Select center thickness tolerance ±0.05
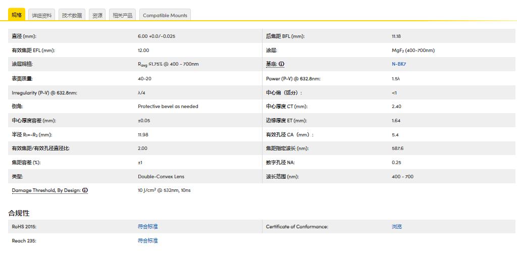Viewport: 517px width, 255px height. click(144, 121)
